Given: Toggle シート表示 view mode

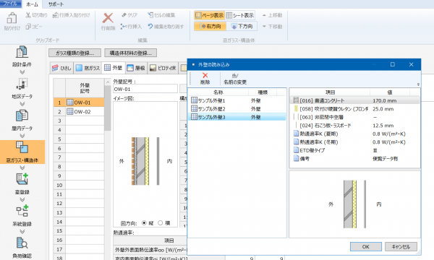Looking at the screenshot, I should (x=240, y=15).
